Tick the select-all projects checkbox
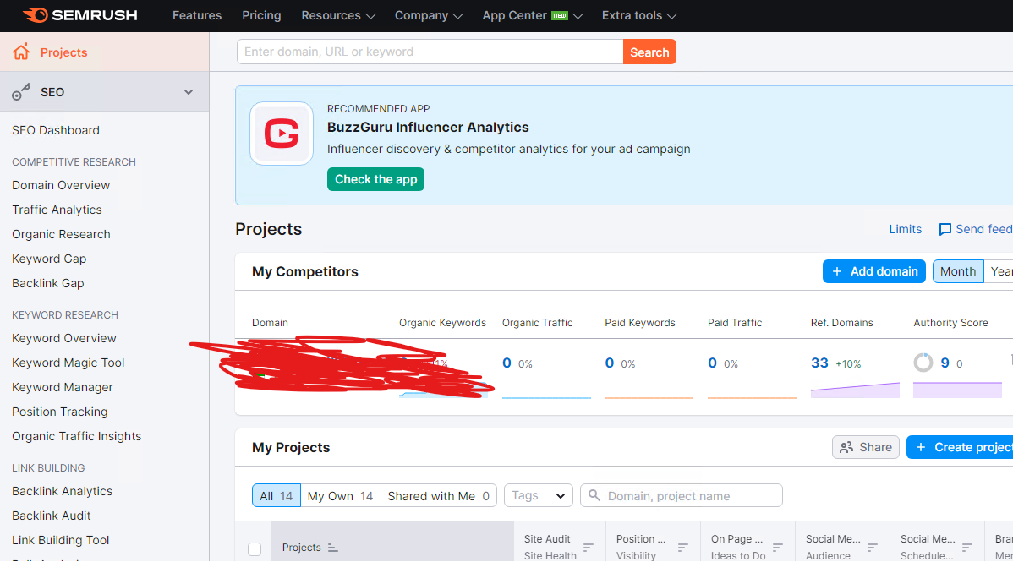 coord(255,549)
